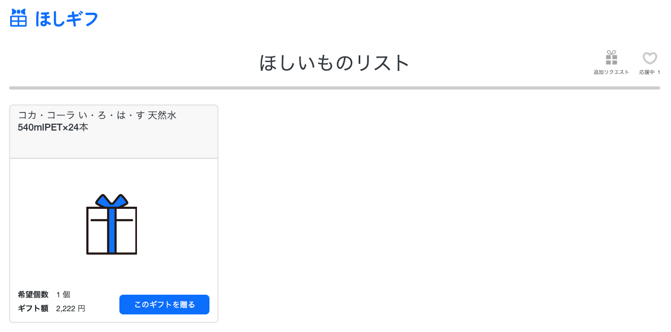This screenshot has height=332, width=671.
Task: Click the ギフト額 label
Action: [33, 308]
